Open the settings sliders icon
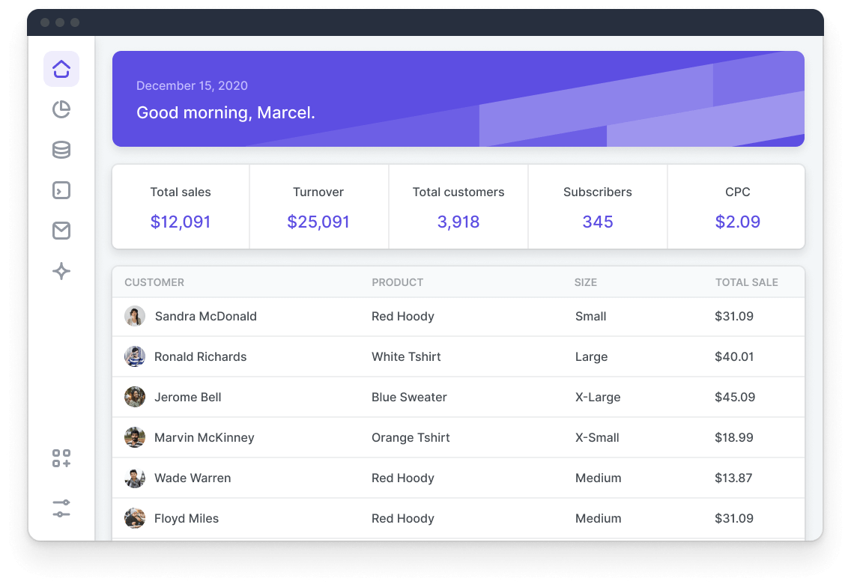The height and width of the screenshot is (587, 851). (x=61, y=509)
